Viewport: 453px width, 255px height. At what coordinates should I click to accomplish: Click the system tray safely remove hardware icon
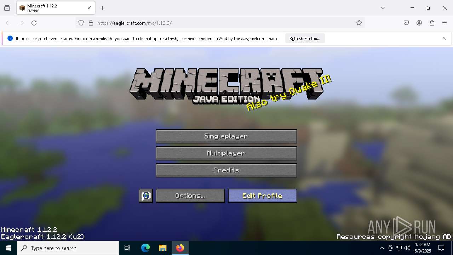pyautogui.click(x=390, y=248)
